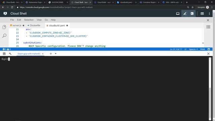215x121 pixels.
Task: Click line 23 CLOUDSDK_CONTAINER_CLUSTER text
Action: (x=58, y=36)
